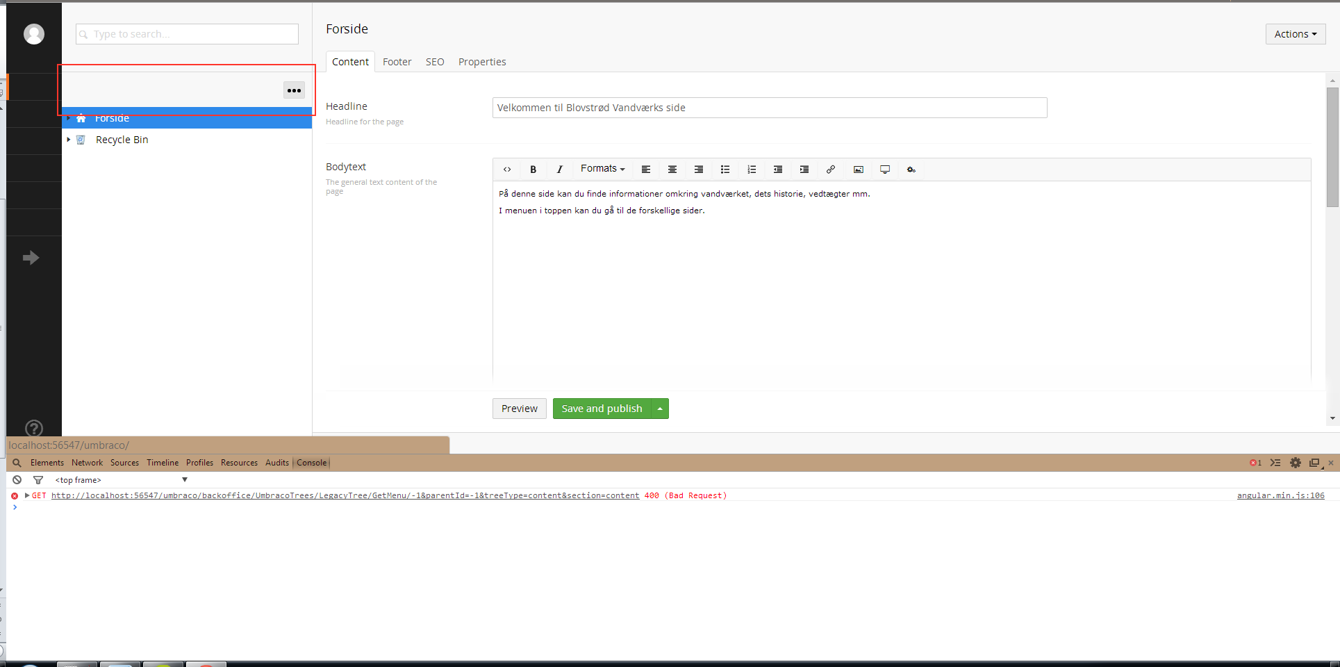Screen dimensions: 1340x667
Task: Select Recycle Bin in content tree
Action: [x=122, y=140]
